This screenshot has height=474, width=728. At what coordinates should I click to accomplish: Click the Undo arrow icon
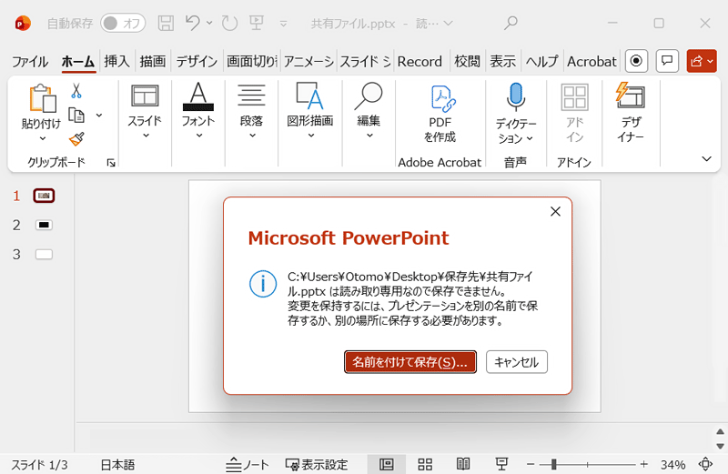click(193, 23)
